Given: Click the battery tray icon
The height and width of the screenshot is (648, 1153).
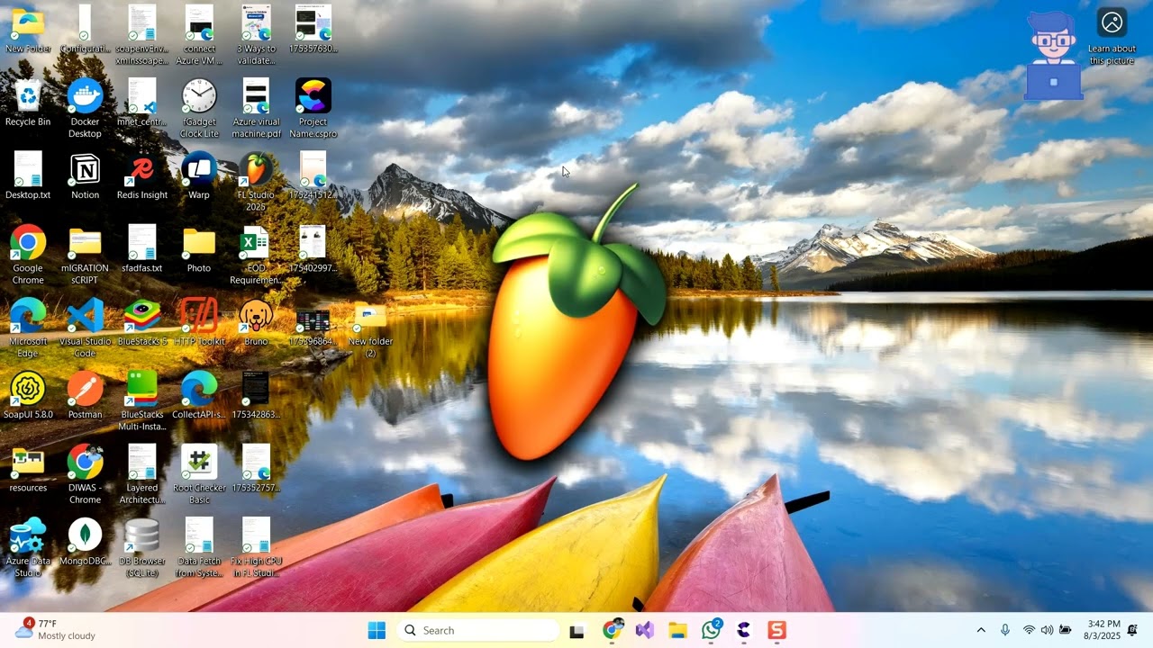Looking at the screenshot, I should [x=1066, y=630].
